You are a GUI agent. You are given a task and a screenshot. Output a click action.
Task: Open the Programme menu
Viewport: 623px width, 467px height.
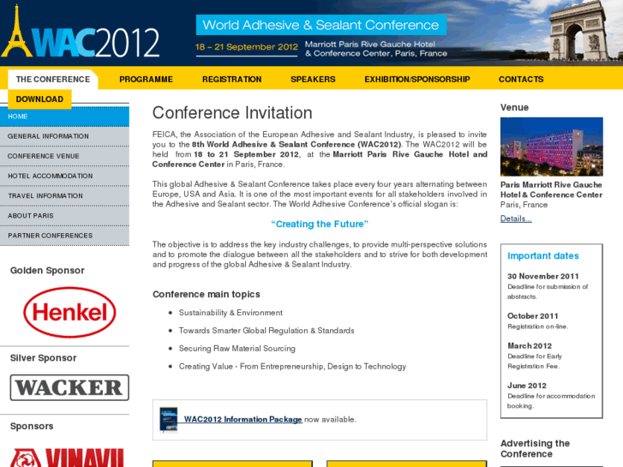[146, 80]
